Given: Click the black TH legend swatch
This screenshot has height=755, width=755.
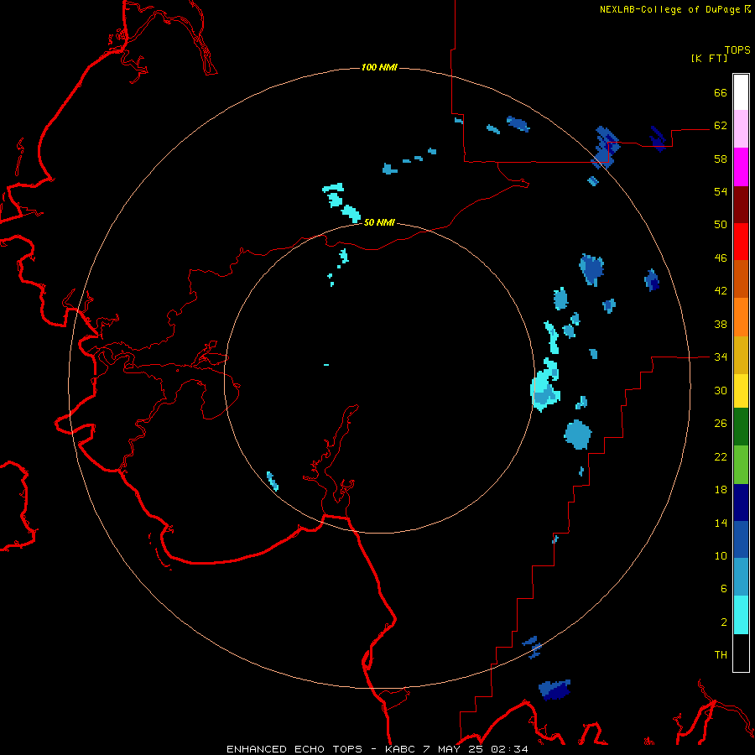Looking at the screenshot, I should (741, 653).
